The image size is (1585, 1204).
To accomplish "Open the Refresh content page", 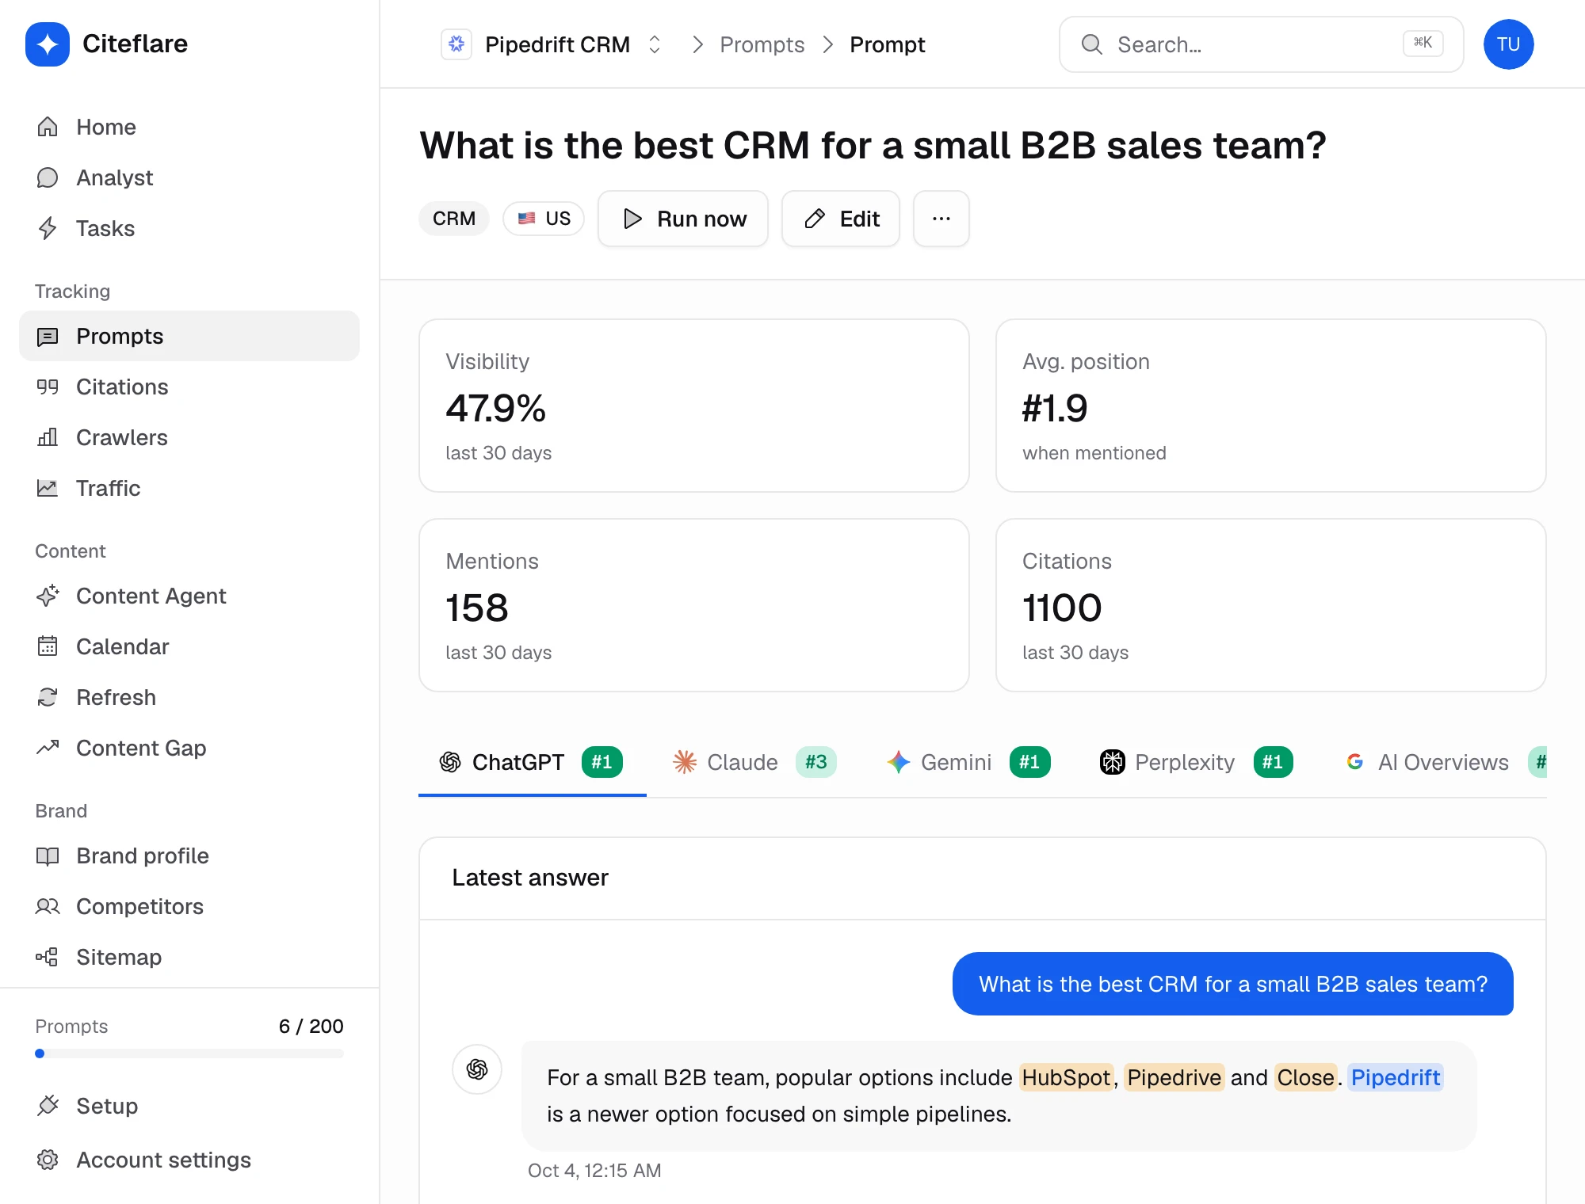I will click(189, 697).
